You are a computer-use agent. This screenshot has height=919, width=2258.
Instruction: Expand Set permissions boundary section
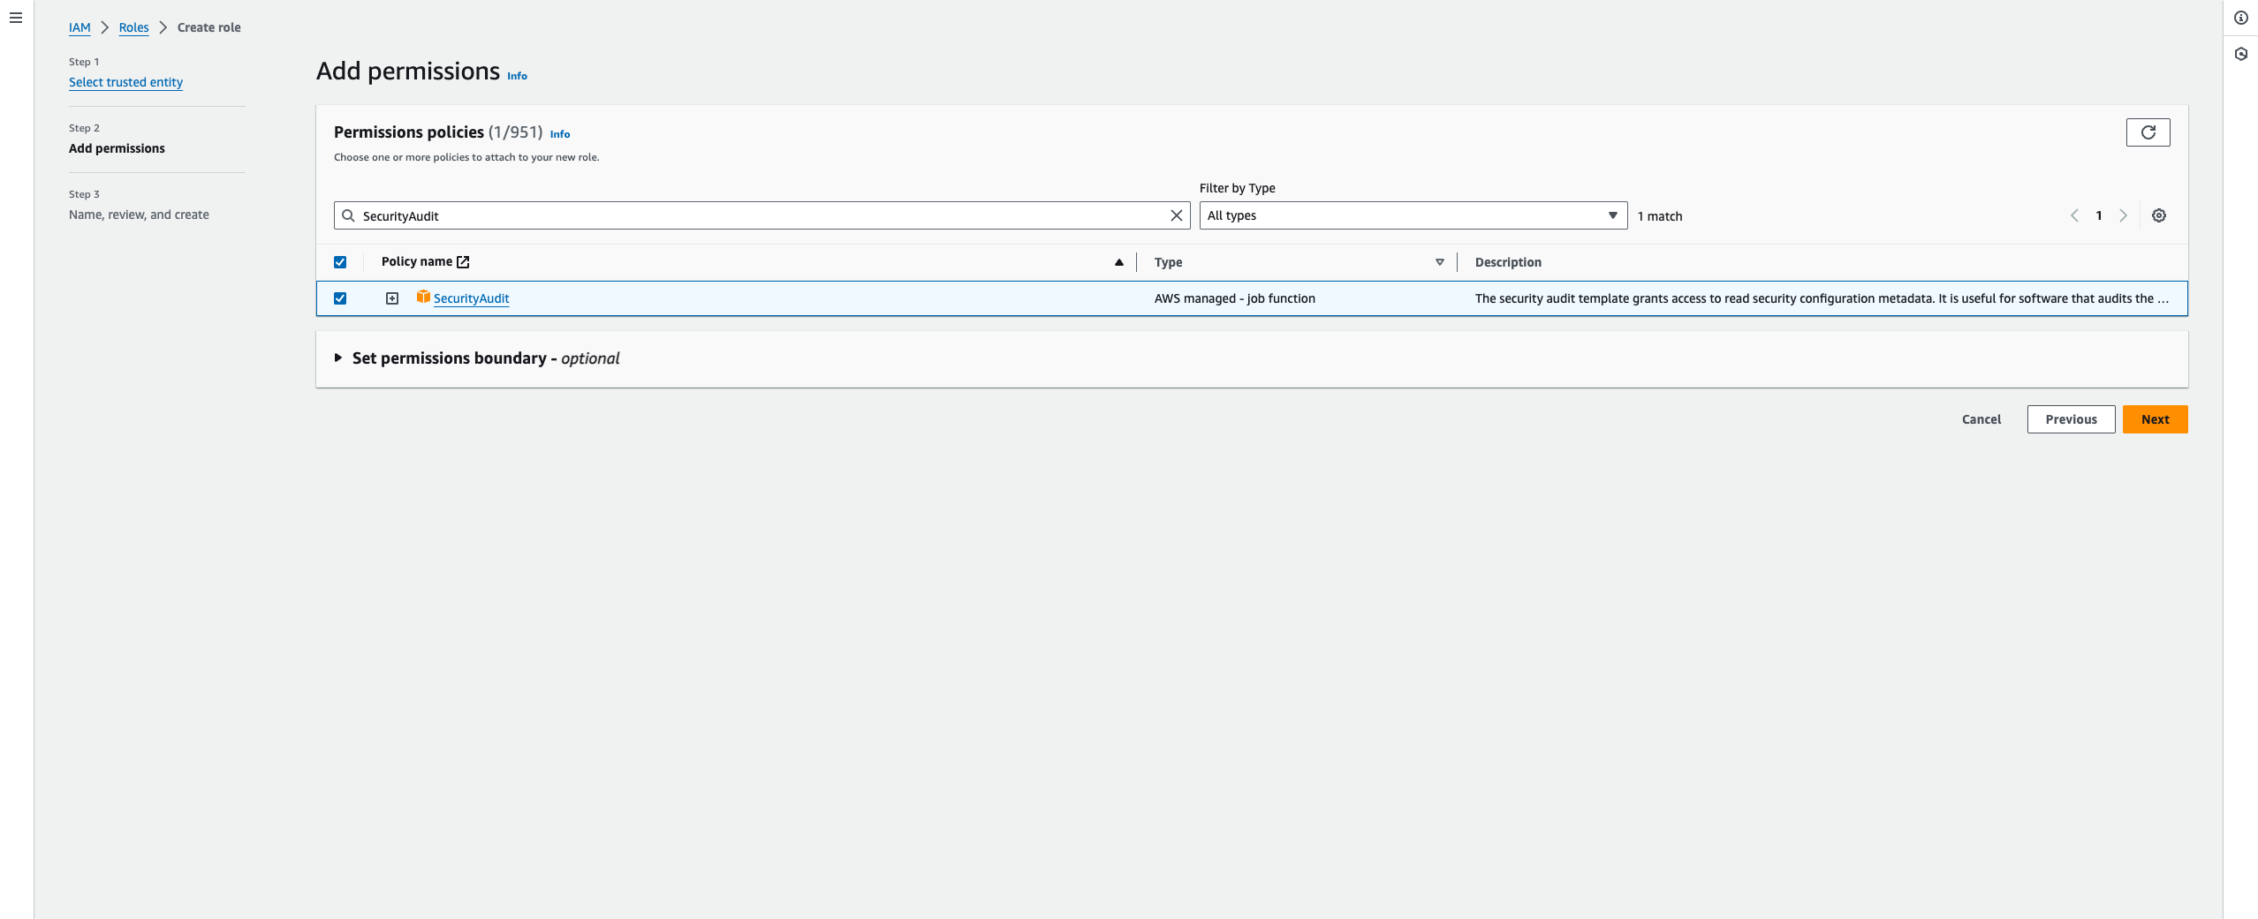(x=338, y=358)
